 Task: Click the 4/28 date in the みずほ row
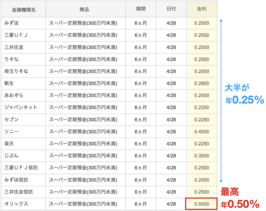pos(171,23)
